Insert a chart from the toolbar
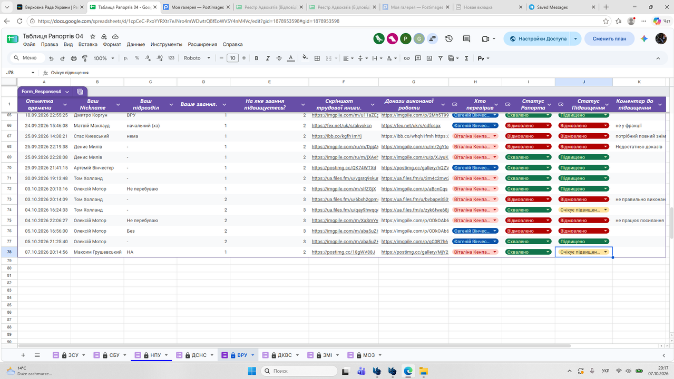This screenshot has height=379, width=674. (429, 58)
